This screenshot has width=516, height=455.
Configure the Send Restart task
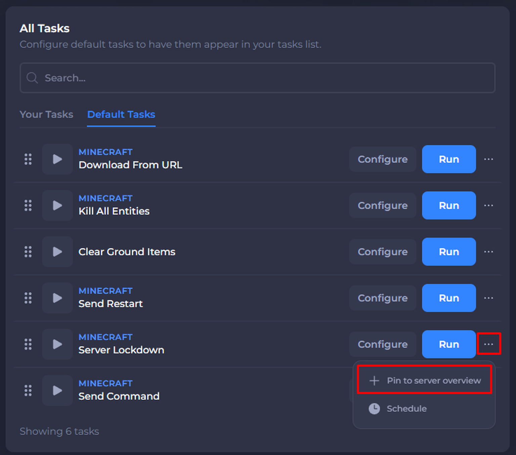pyautogui.click(x=383, y=298)
